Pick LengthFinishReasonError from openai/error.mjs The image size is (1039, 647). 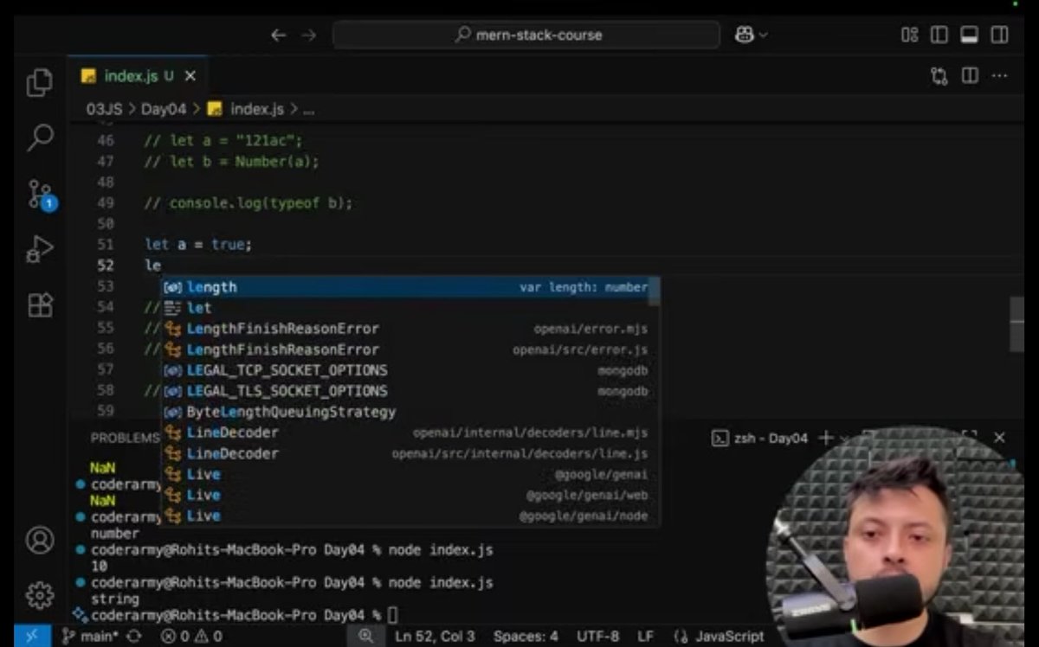(406, 329)
